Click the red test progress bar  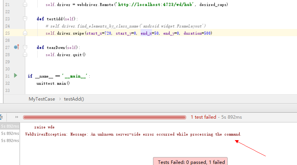[104, 117]
